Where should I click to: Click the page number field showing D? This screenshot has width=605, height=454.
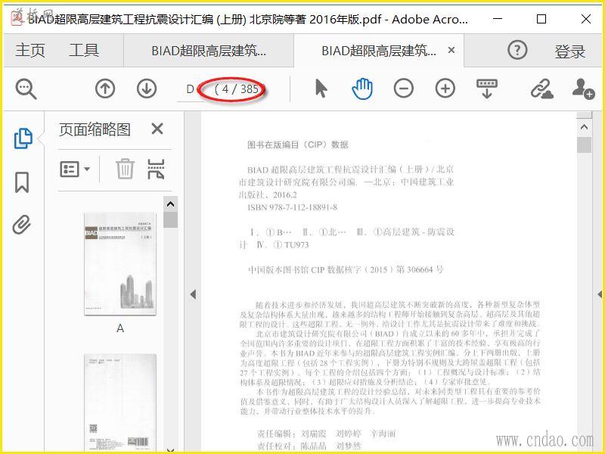click(191, 89)
